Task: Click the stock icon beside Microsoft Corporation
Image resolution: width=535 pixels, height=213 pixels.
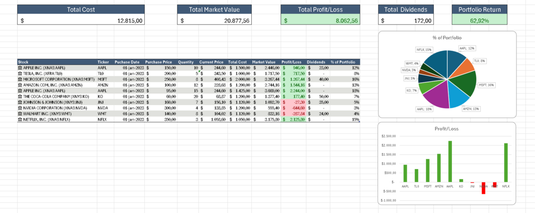Action: pyautogui.click(x=20, y=79)
